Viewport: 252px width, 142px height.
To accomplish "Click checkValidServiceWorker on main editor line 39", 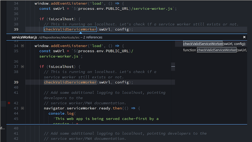I will coord(70,29).
